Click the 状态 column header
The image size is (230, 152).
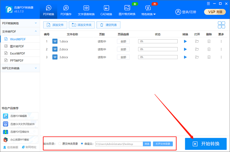coord(158,34)
